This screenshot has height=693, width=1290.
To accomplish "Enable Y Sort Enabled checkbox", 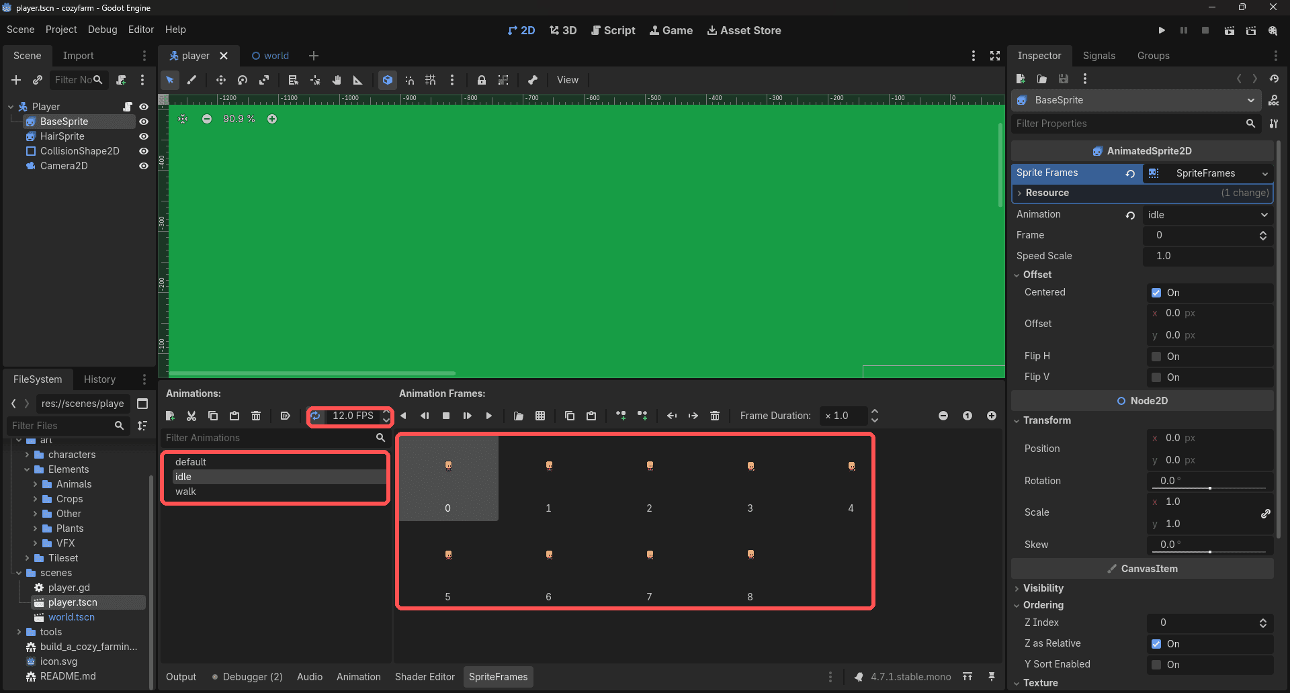I will 1156,665.
